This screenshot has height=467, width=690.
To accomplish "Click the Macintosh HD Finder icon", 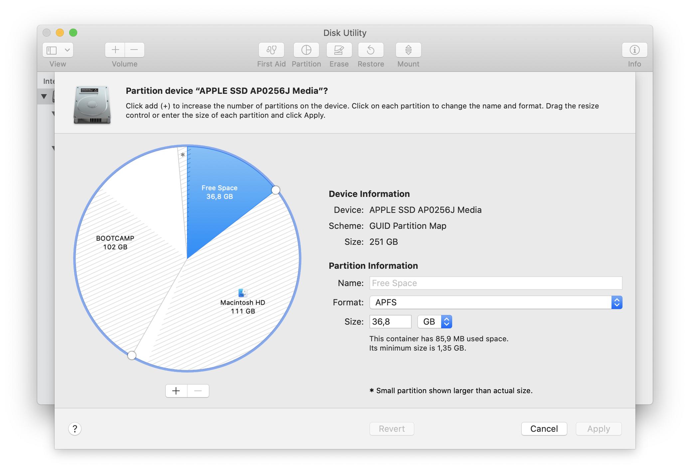I will (x=243, y=293).
